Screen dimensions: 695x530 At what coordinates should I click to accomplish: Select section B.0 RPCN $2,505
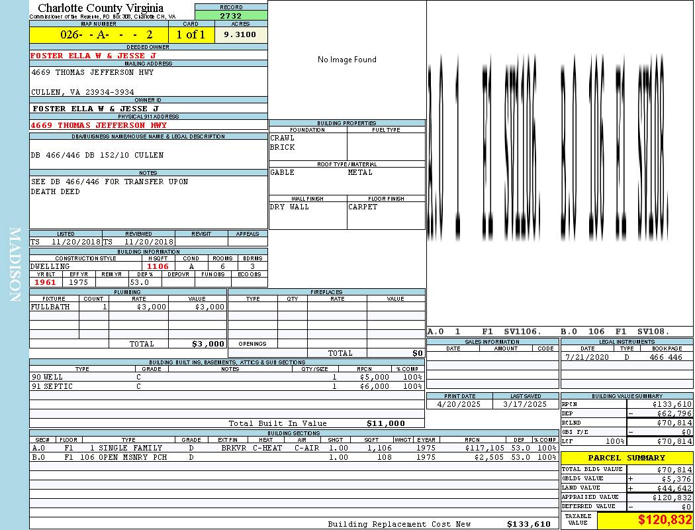[x=490, y=457]
